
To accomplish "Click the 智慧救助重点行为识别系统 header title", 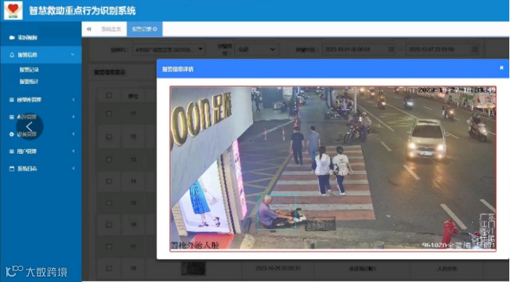I will click(82, 10).
